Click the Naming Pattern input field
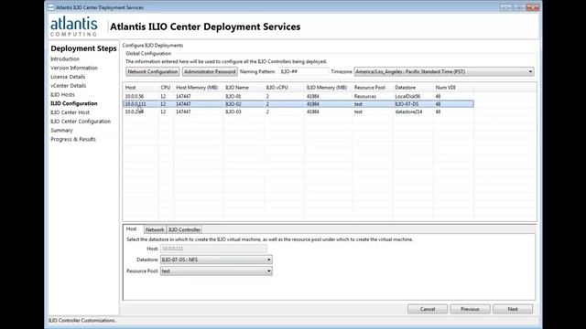The width and height of the screenshot is (586, 329). tap(303, 71)
